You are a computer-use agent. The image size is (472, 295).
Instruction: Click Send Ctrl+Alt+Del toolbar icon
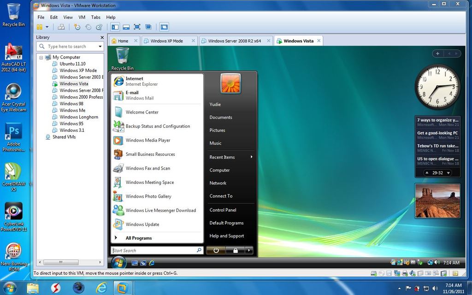[61, 27]
